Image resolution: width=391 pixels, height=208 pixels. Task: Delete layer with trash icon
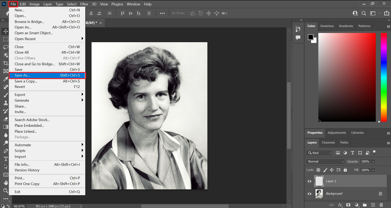[x=381, y=205]
